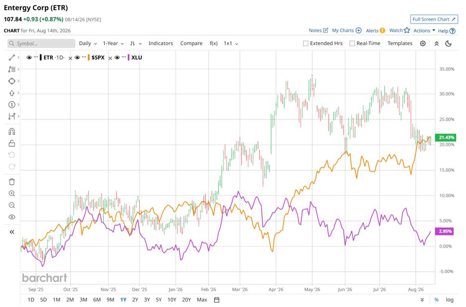Open the Indicators menu
The image size is (466, 307).
coord(161,44)
